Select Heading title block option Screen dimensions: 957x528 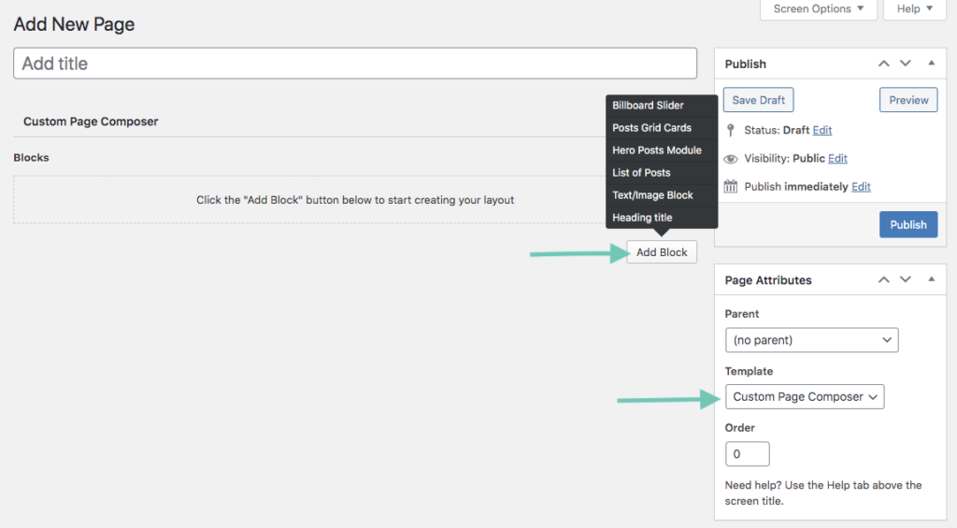[662, 218]
